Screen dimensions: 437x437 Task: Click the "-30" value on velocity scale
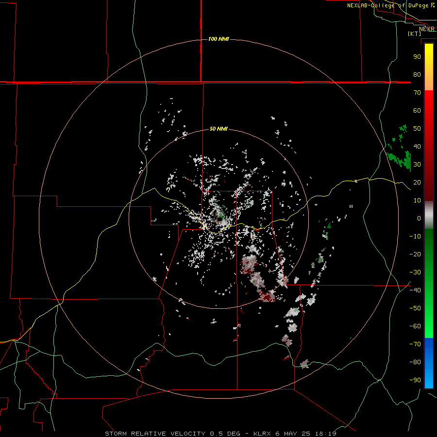[x=415, y=272]
